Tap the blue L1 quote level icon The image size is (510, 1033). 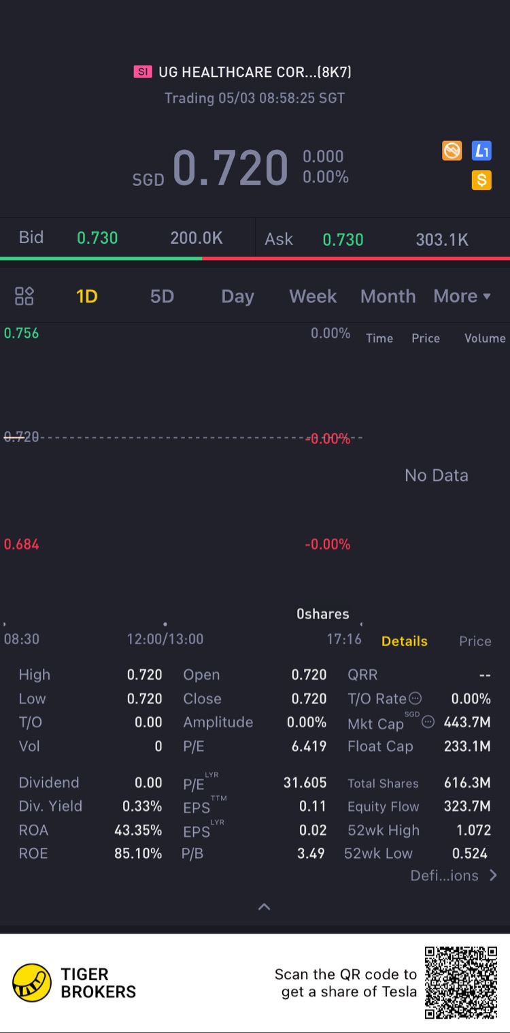pyautogui.click(x=481, y=150)
